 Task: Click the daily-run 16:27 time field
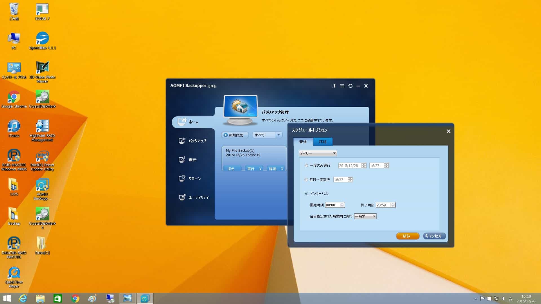coord(340,180)
